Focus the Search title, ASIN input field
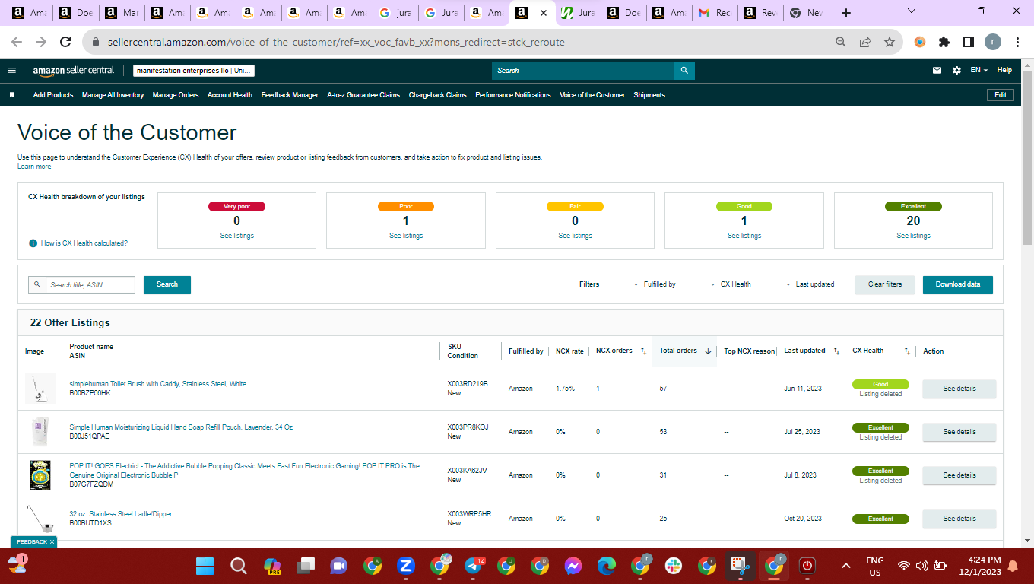This screenshot has width=1034, height=584. (x=90, y=284)
